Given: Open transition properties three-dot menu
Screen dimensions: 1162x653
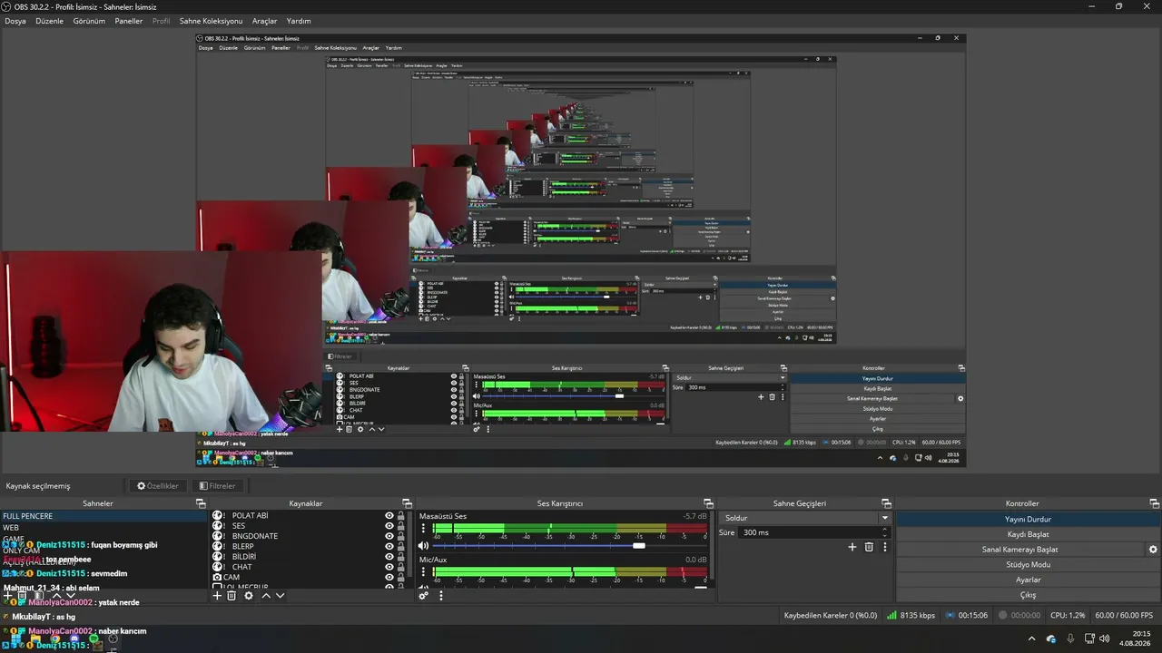Looking at the screenshot, I should tap(885, 547).
